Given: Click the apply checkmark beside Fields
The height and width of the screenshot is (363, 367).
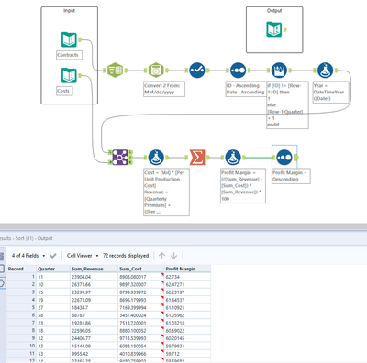Looking at the screenshot, I should tap(53, 256).
